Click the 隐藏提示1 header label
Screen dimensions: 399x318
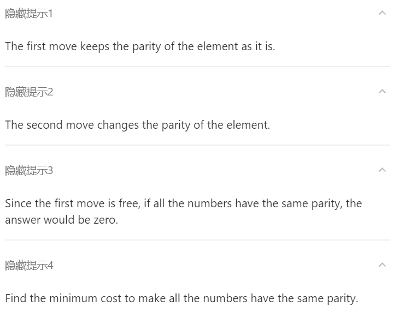pos(29,14)
